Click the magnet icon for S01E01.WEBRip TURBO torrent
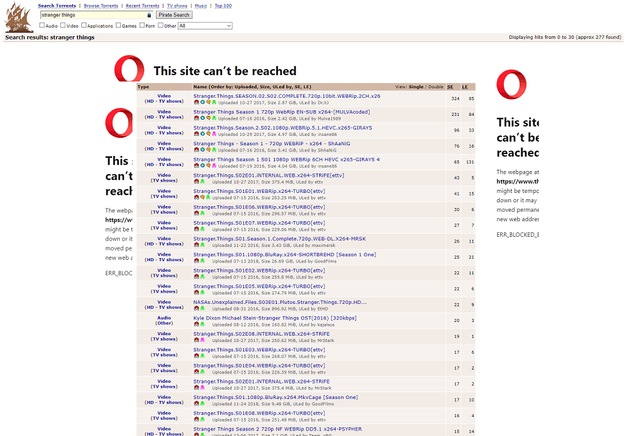The width and height of the screenshot is (626, 436). pyautogui.click(x=197, y=197)
